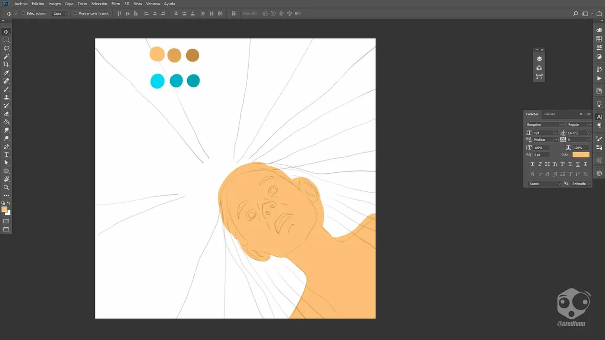
Task: Open the (Auto) leading dropdown
Action: 579,133
